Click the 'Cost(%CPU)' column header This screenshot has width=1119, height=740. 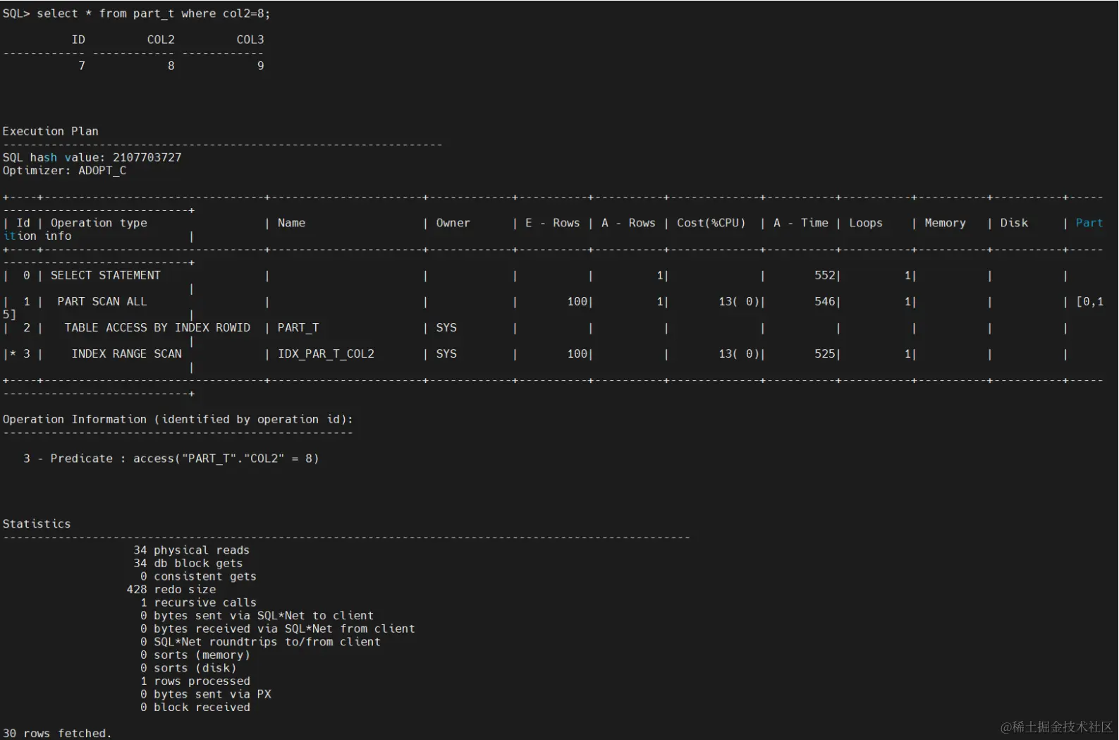coord(711,223)
